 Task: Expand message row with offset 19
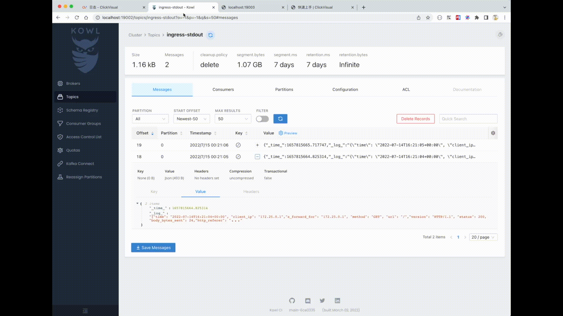(x=257, y=145)
